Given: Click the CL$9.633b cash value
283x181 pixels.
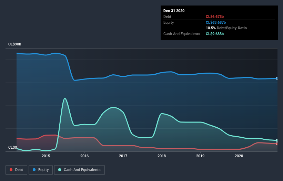Looking at the screenshot, I should 215,34.
